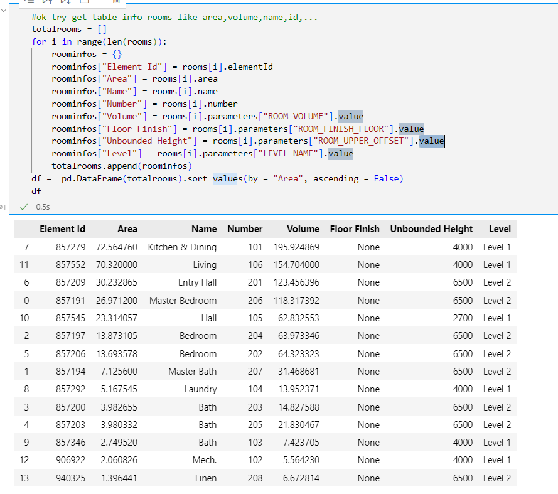Click the row index 13 label
The width and height of the screenshot is (558, 494).
[25, 478]
